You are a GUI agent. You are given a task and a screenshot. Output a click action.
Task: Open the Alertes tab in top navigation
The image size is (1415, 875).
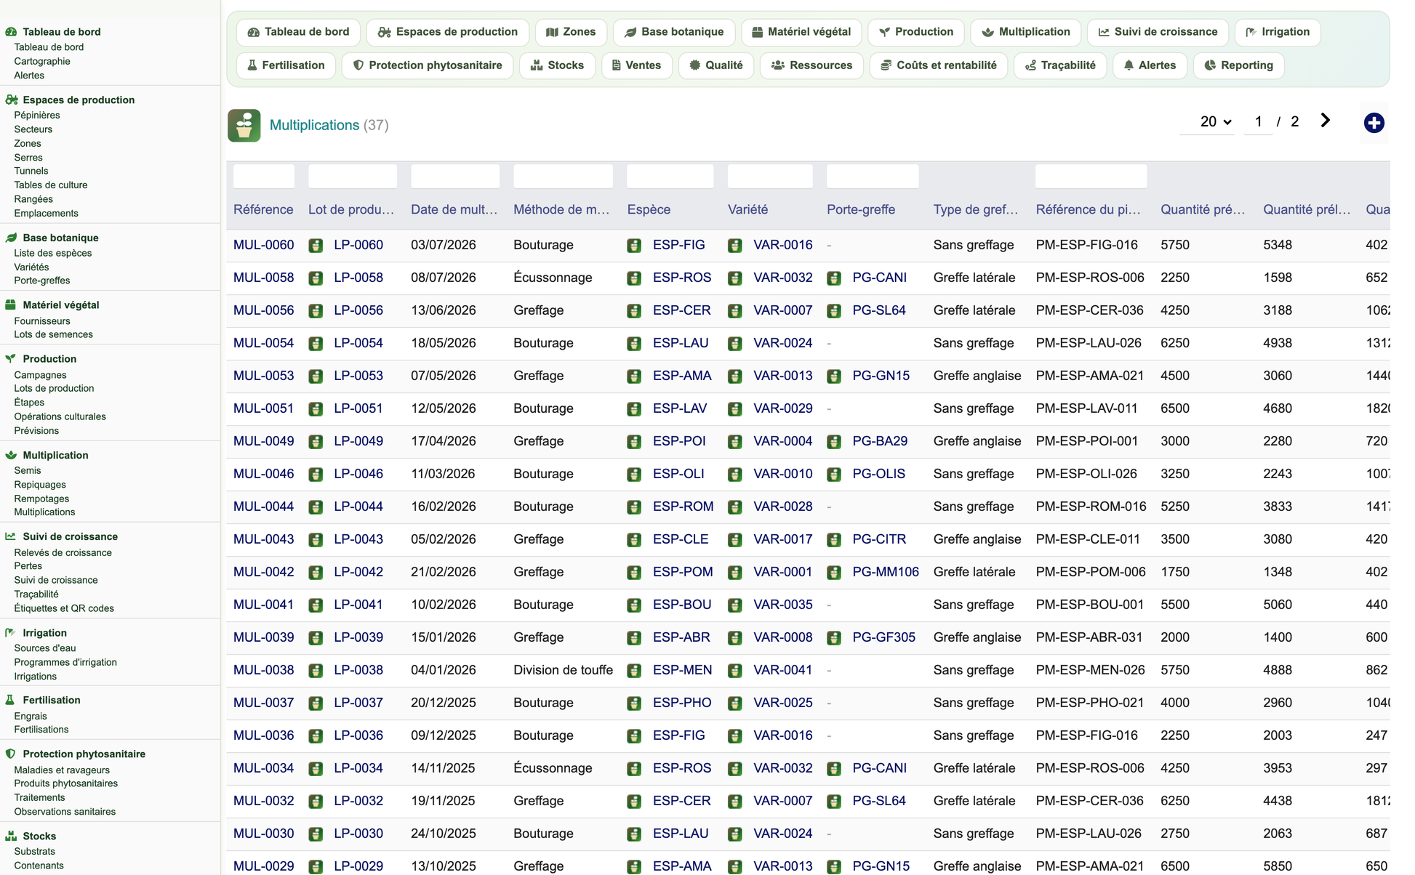pyautogui.click(x=1150, y=65)
